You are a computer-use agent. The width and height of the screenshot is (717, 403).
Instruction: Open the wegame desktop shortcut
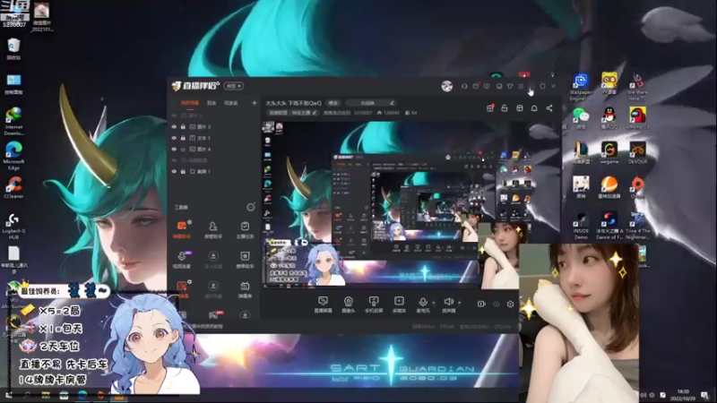[609, 152]
